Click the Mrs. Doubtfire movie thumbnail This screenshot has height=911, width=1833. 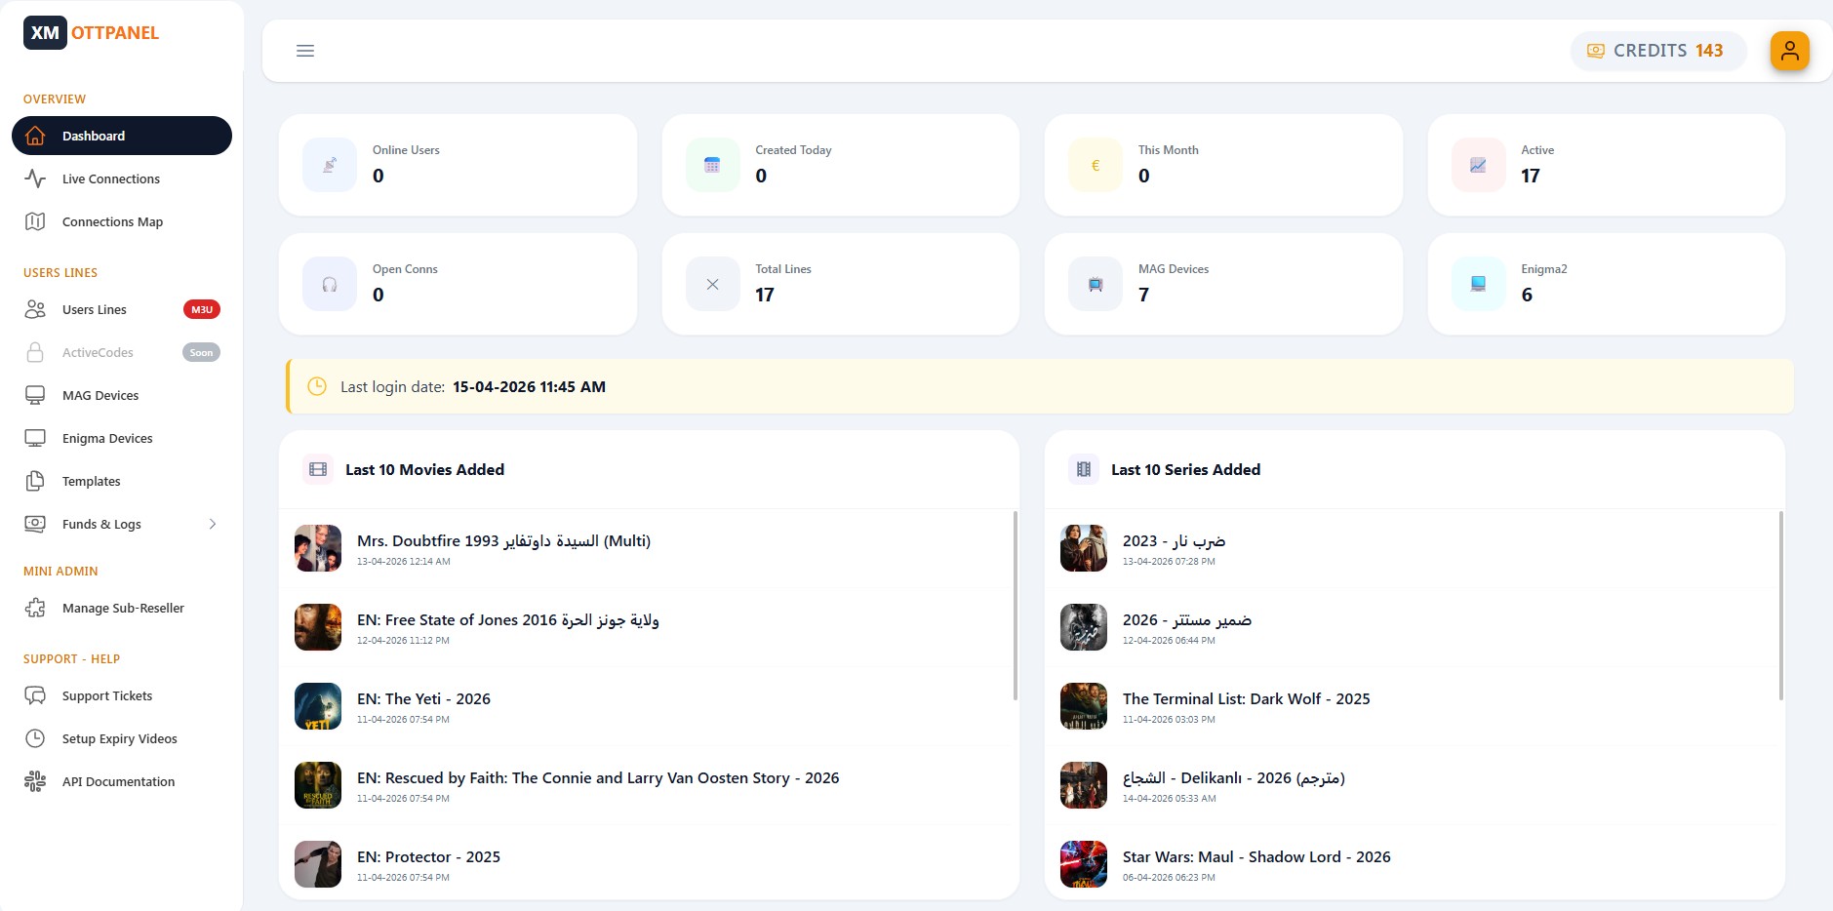(318, 548)
